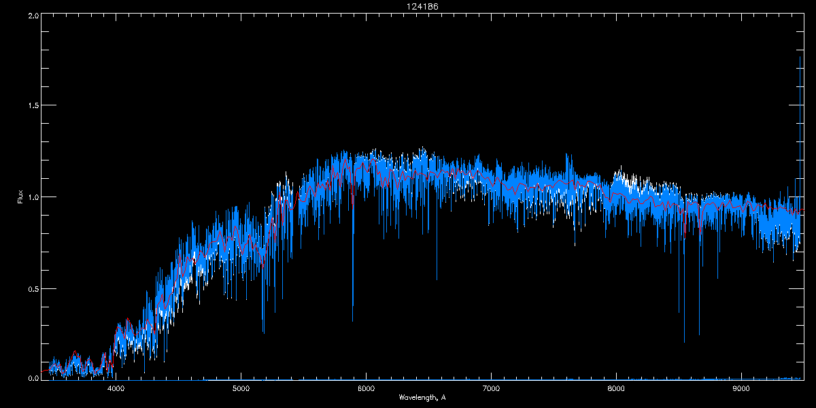The image size is (816, 408).
Task: Select the 0.5 y-axis tick label
Action: pyautogui.click(x=33, y=288)
